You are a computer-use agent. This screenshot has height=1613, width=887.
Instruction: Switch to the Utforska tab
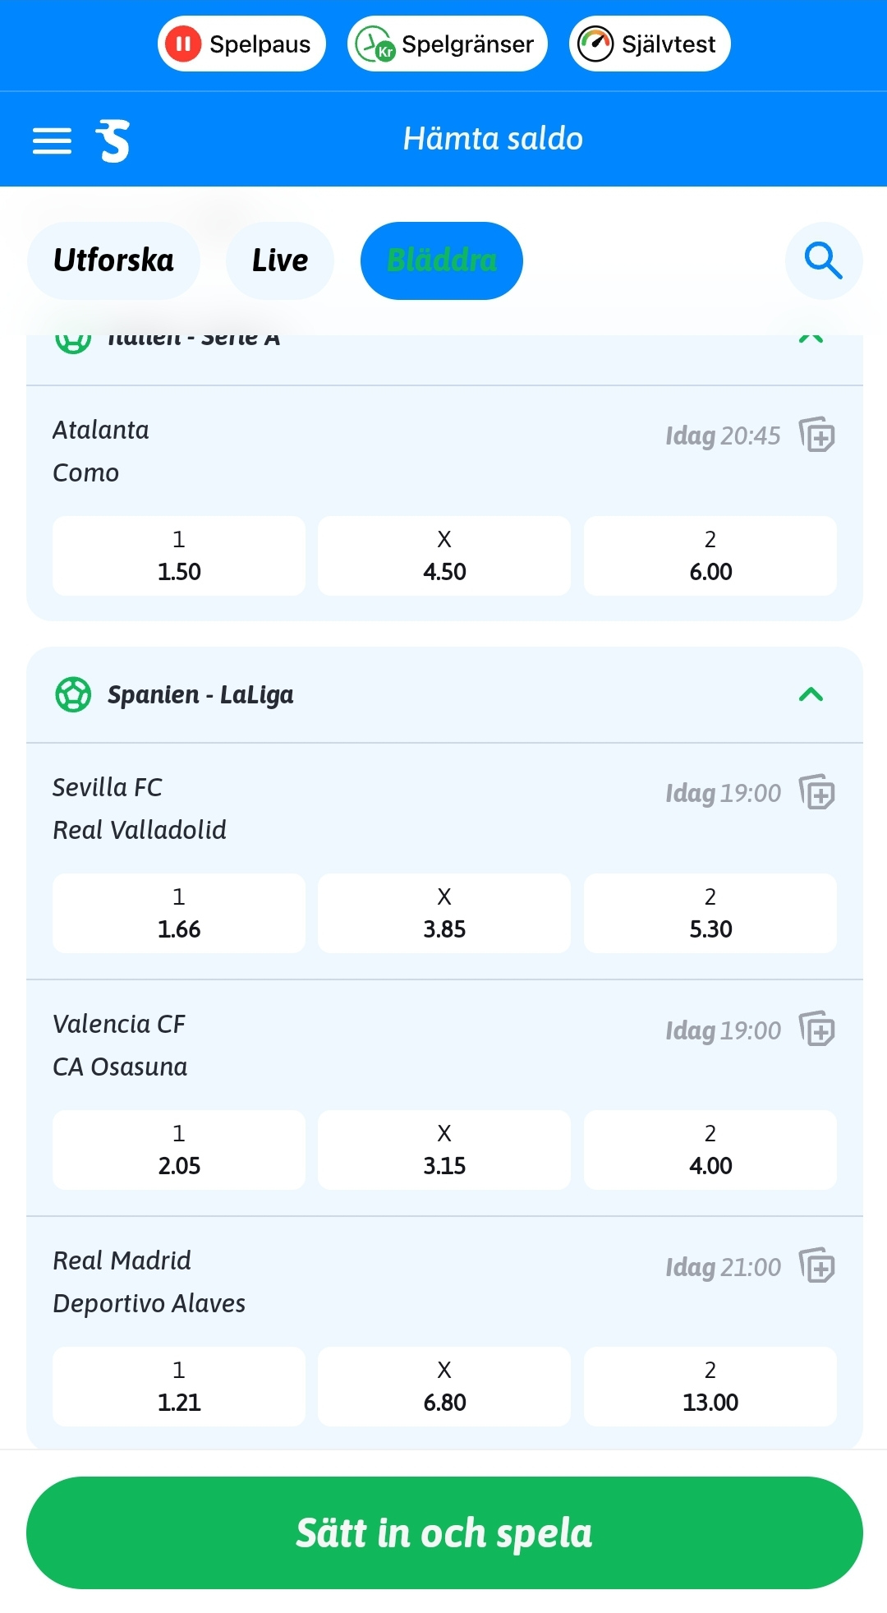point(113,260)
